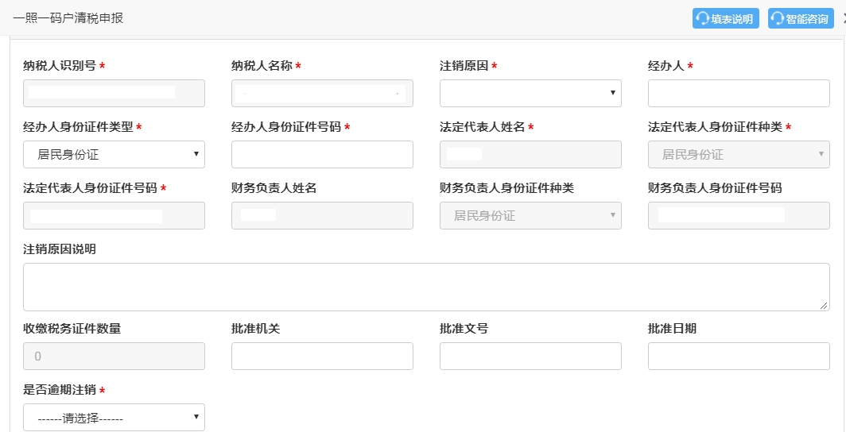Screen dimensions: 846x432
Task: Click the 批准日期 input field
Action: click(739, 356)
